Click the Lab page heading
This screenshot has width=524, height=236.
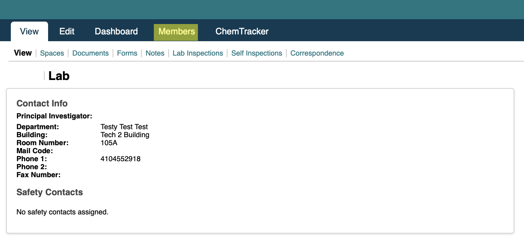tap(59, 76)
